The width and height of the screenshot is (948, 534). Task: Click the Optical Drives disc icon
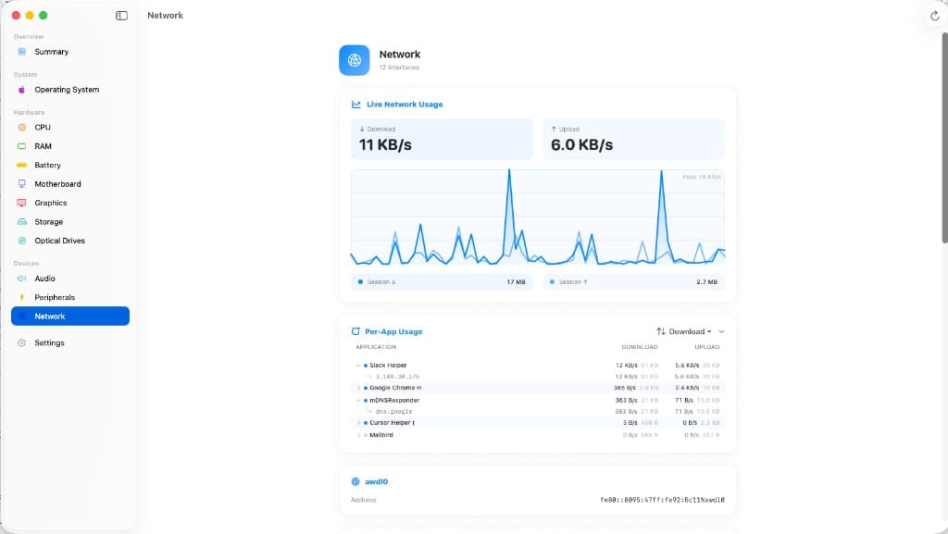pyautogui.click(x=22, y=241)
